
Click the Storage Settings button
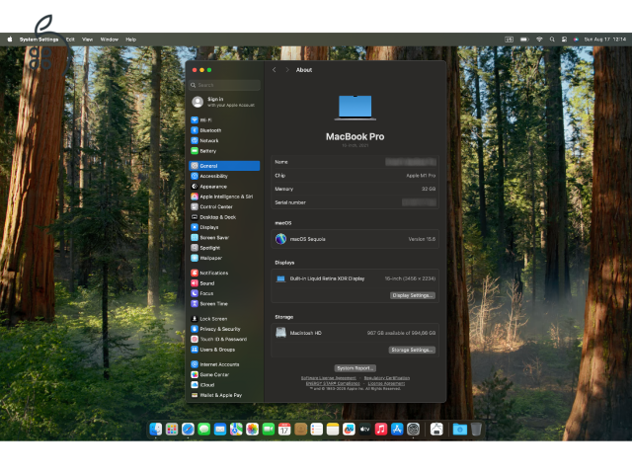pyautogui.click(x=412, y=350)
